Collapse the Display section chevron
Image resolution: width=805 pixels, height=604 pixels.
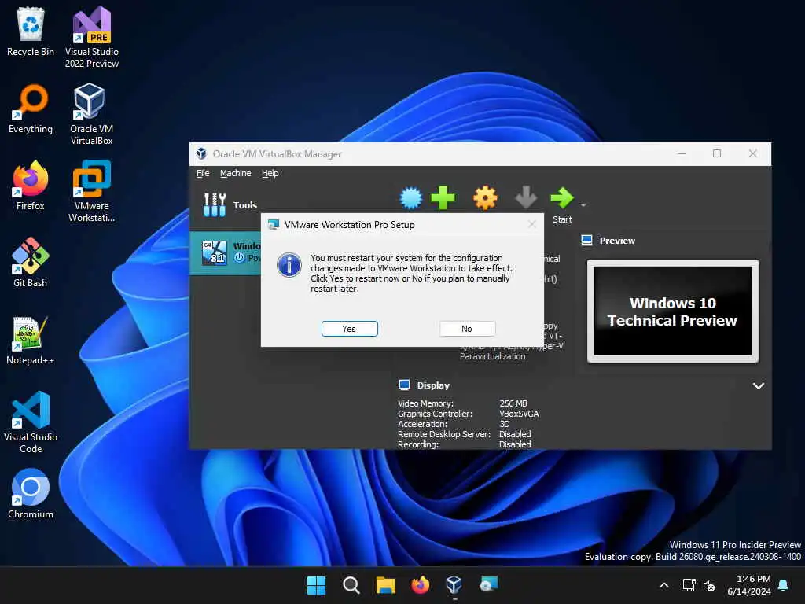759,385
